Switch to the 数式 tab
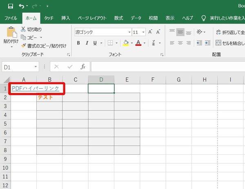The image size is (245, 189). (118, 18)
